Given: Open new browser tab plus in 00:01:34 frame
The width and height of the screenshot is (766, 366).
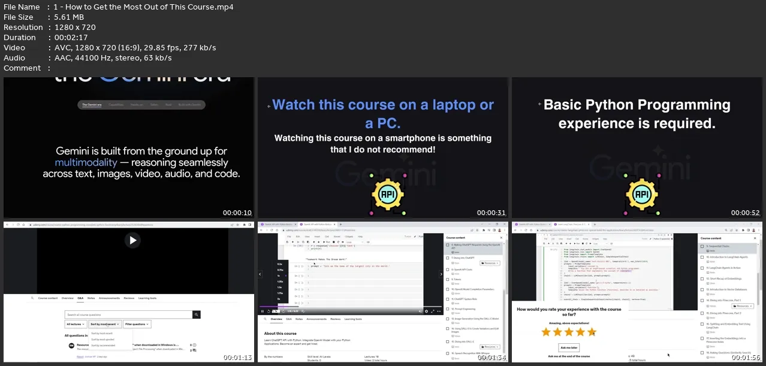Looking at the screenshot, I should click(x=340, y=225).
